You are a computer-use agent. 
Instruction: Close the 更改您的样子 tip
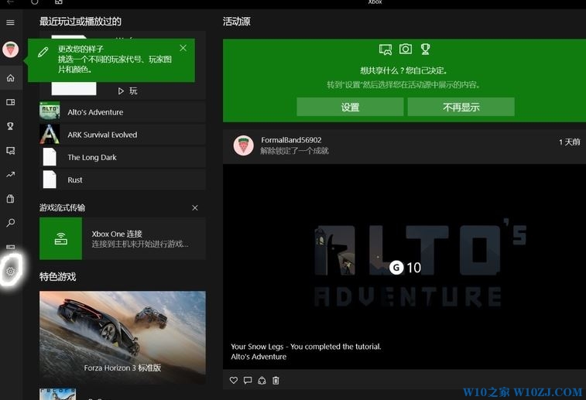pos(183,48)
